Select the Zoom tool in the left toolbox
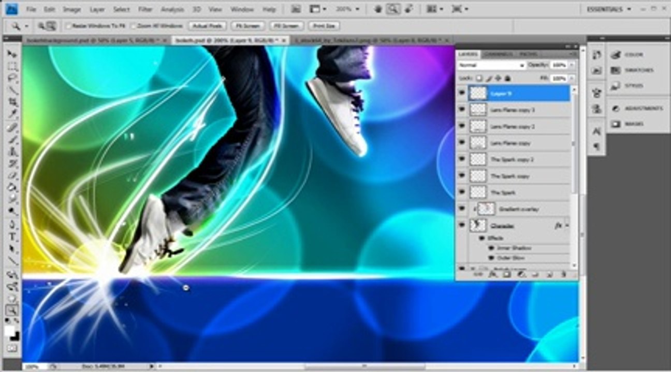Viewport: 671px width, 372px height. (x=12, y=310)
